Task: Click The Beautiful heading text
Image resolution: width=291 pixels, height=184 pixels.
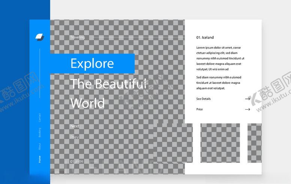Action: 108,84
